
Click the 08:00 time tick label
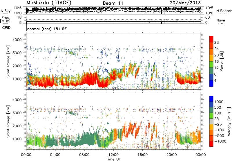click(x=84, y=155)
